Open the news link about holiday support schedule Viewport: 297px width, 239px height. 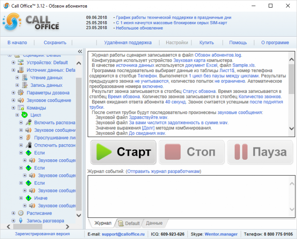[174, 18]
